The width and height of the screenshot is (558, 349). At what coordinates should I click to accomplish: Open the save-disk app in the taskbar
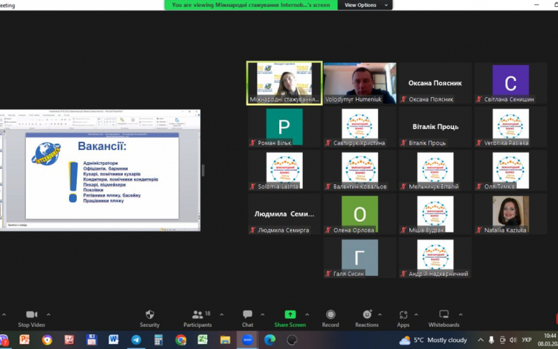(91, 340)
